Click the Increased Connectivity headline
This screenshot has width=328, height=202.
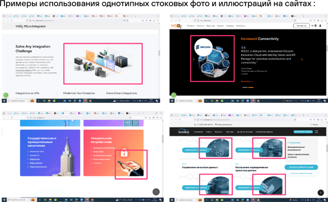tap(260, 38)
